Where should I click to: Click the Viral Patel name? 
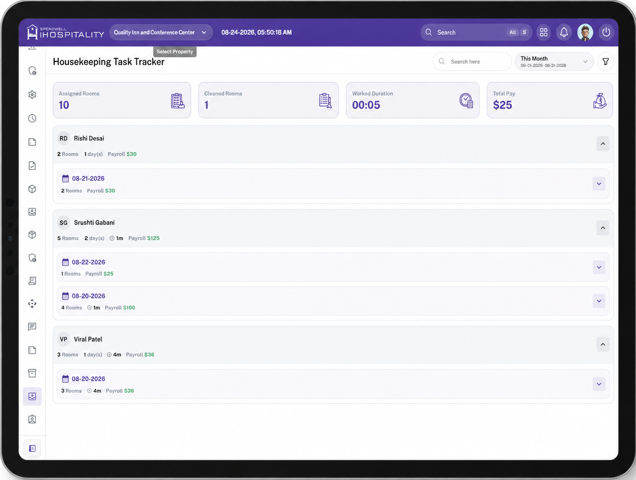[88, 339]
